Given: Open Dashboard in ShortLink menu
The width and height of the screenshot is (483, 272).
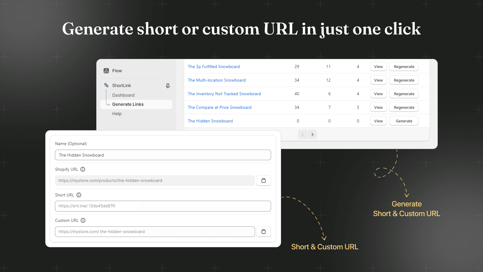Looking at the screenshot, I should pyautogui.click(x=123, y=95).
